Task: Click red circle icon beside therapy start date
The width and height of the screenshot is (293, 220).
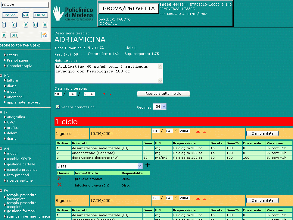Action: tap(104, 94)
